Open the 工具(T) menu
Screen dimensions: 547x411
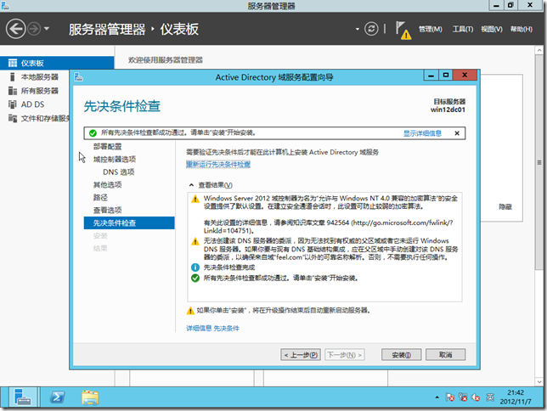click(463, 29)
